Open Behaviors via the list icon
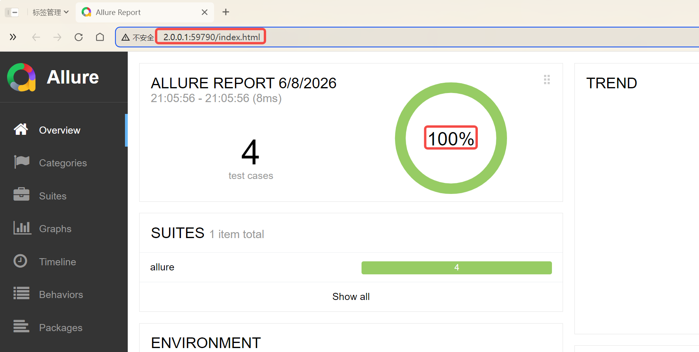The height and width of the screenshot is (352, 699). pyautogui.click(x=21, y=293)
